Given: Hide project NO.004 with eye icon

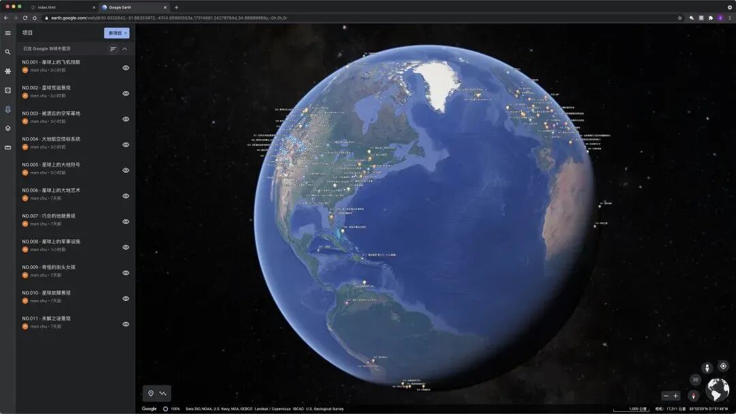Looking at the screenshot, I should pyautogui.click(x=126, y=145).
